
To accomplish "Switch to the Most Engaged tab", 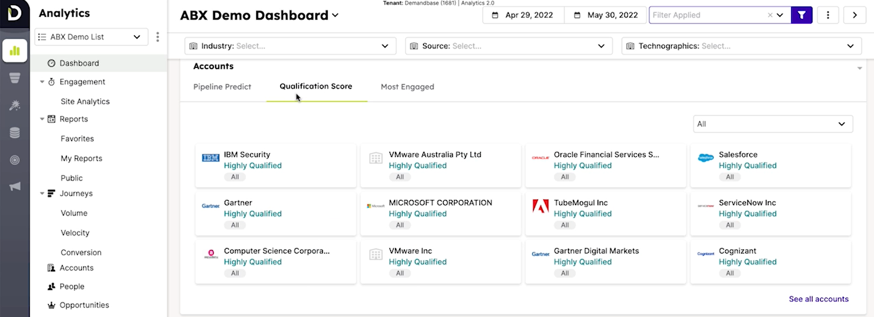I will 407,87.
